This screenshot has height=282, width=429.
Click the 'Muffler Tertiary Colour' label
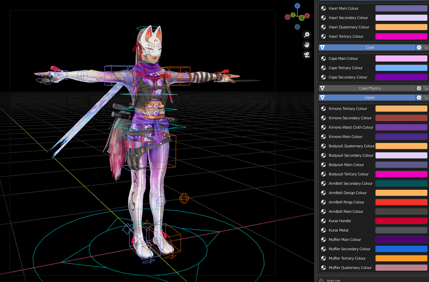pos(347,258)
